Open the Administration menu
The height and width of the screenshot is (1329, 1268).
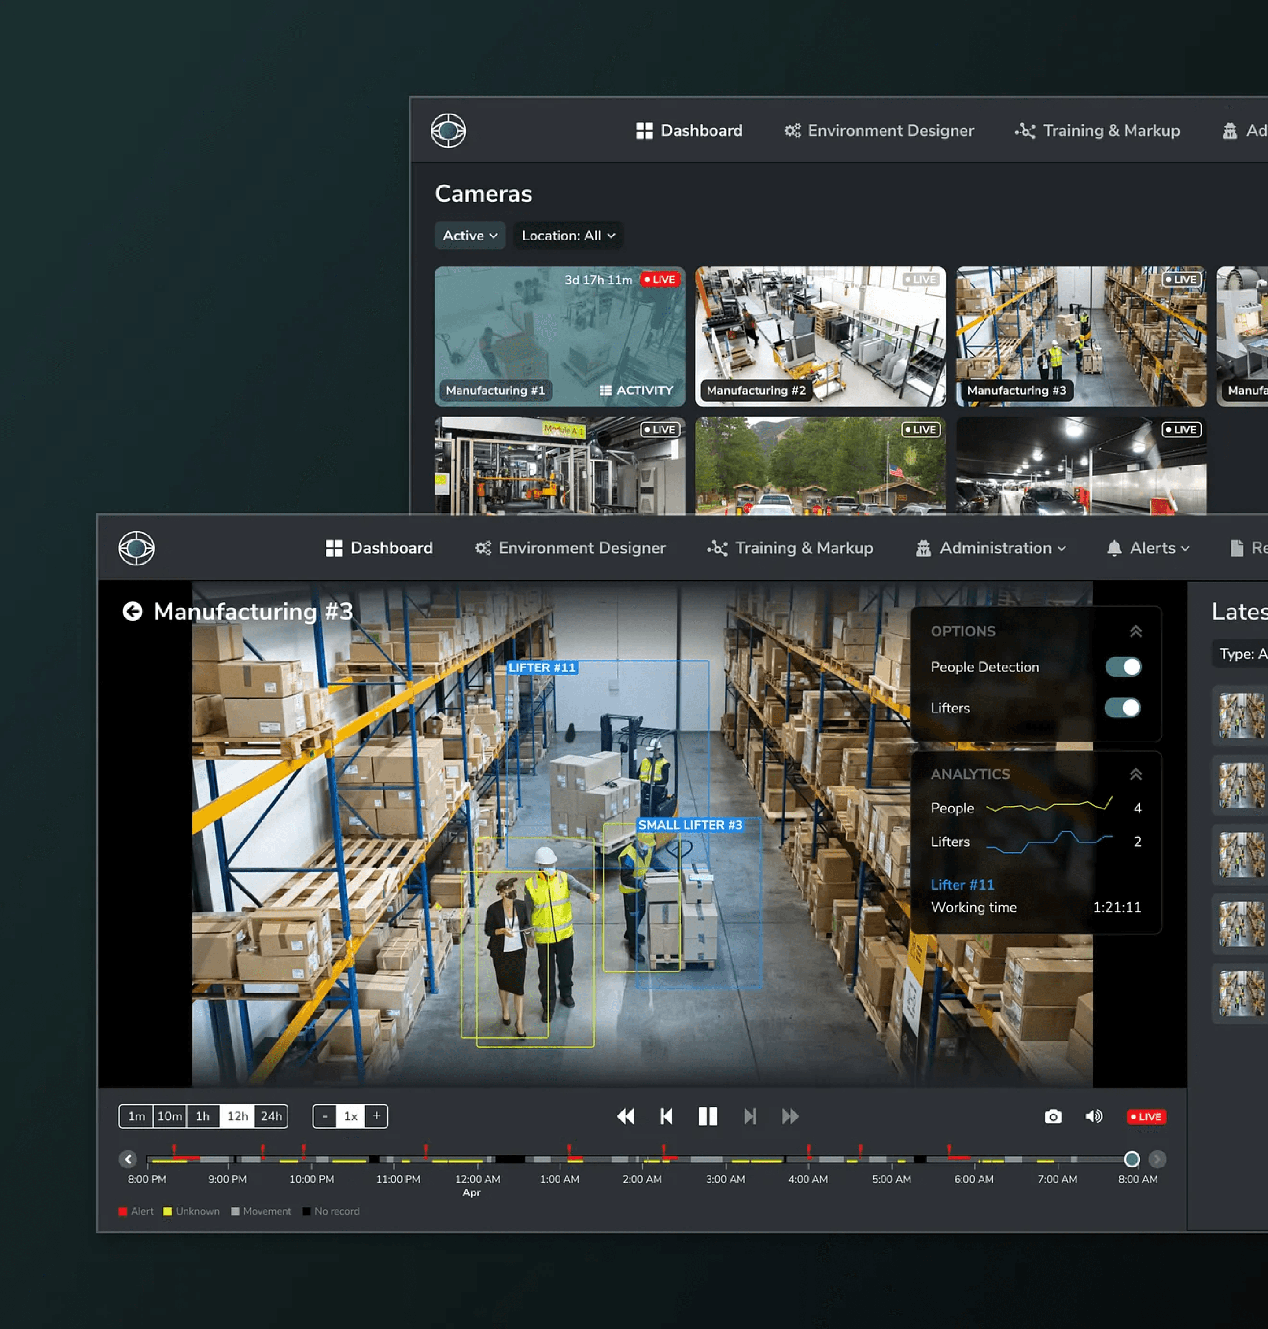point(991,548)
